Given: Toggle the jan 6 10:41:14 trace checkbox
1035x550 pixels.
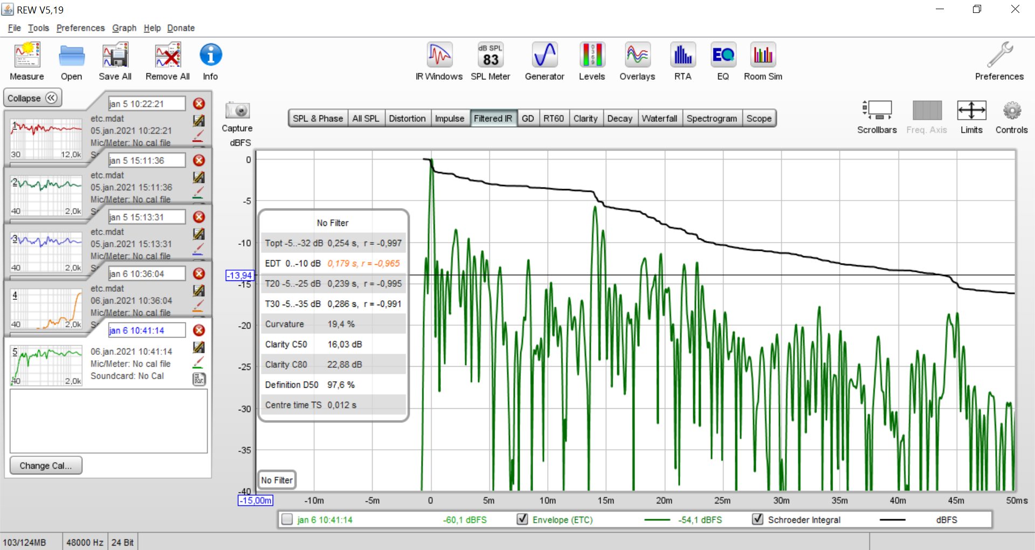Looking at the screenshot, I should [287, 519].
